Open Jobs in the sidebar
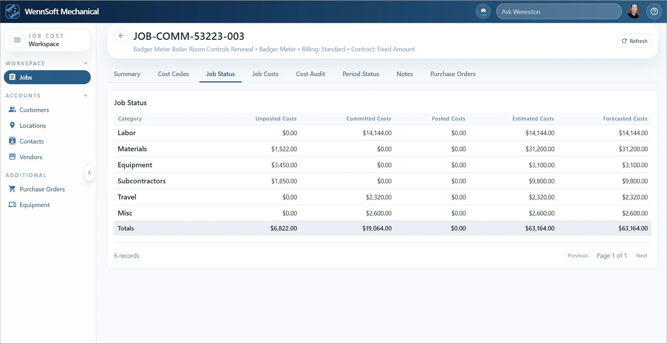Viewport: 667px width, 344px height. [x=47, y=77]
